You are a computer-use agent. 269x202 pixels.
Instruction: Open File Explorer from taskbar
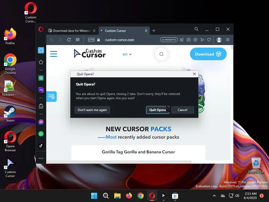[x=117, y=196]
